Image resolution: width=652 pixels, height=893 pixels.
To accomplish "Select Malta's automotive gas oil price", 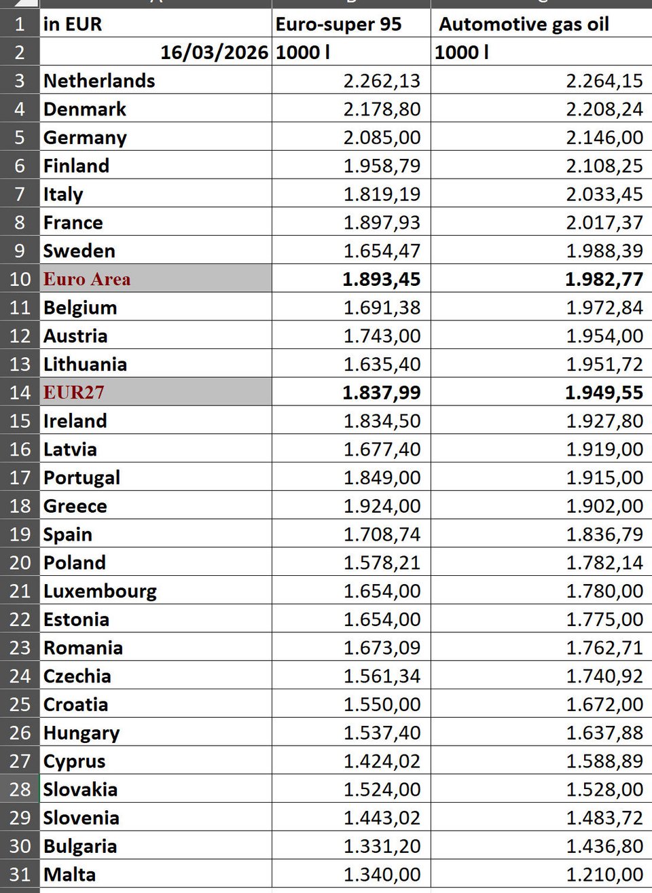I will coord(604,875).
